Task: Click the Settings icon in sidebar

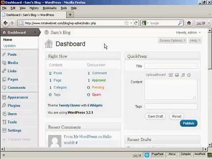Action: tap(4, 130)
